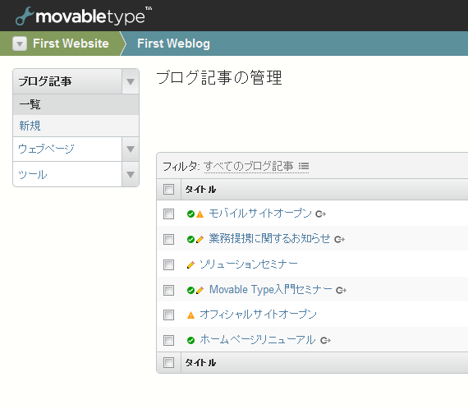Click the pencil draft icon of ソリューションセミナー
The height and width of the screenshot is (409, 468).
click(x=190, y=264)
